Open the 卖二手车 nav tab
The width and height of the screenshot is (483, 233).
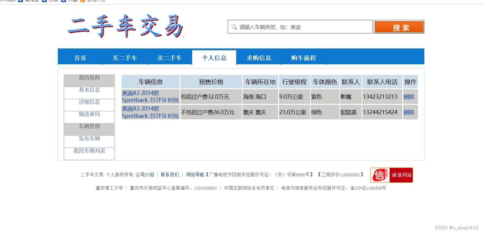pos(169,58)
